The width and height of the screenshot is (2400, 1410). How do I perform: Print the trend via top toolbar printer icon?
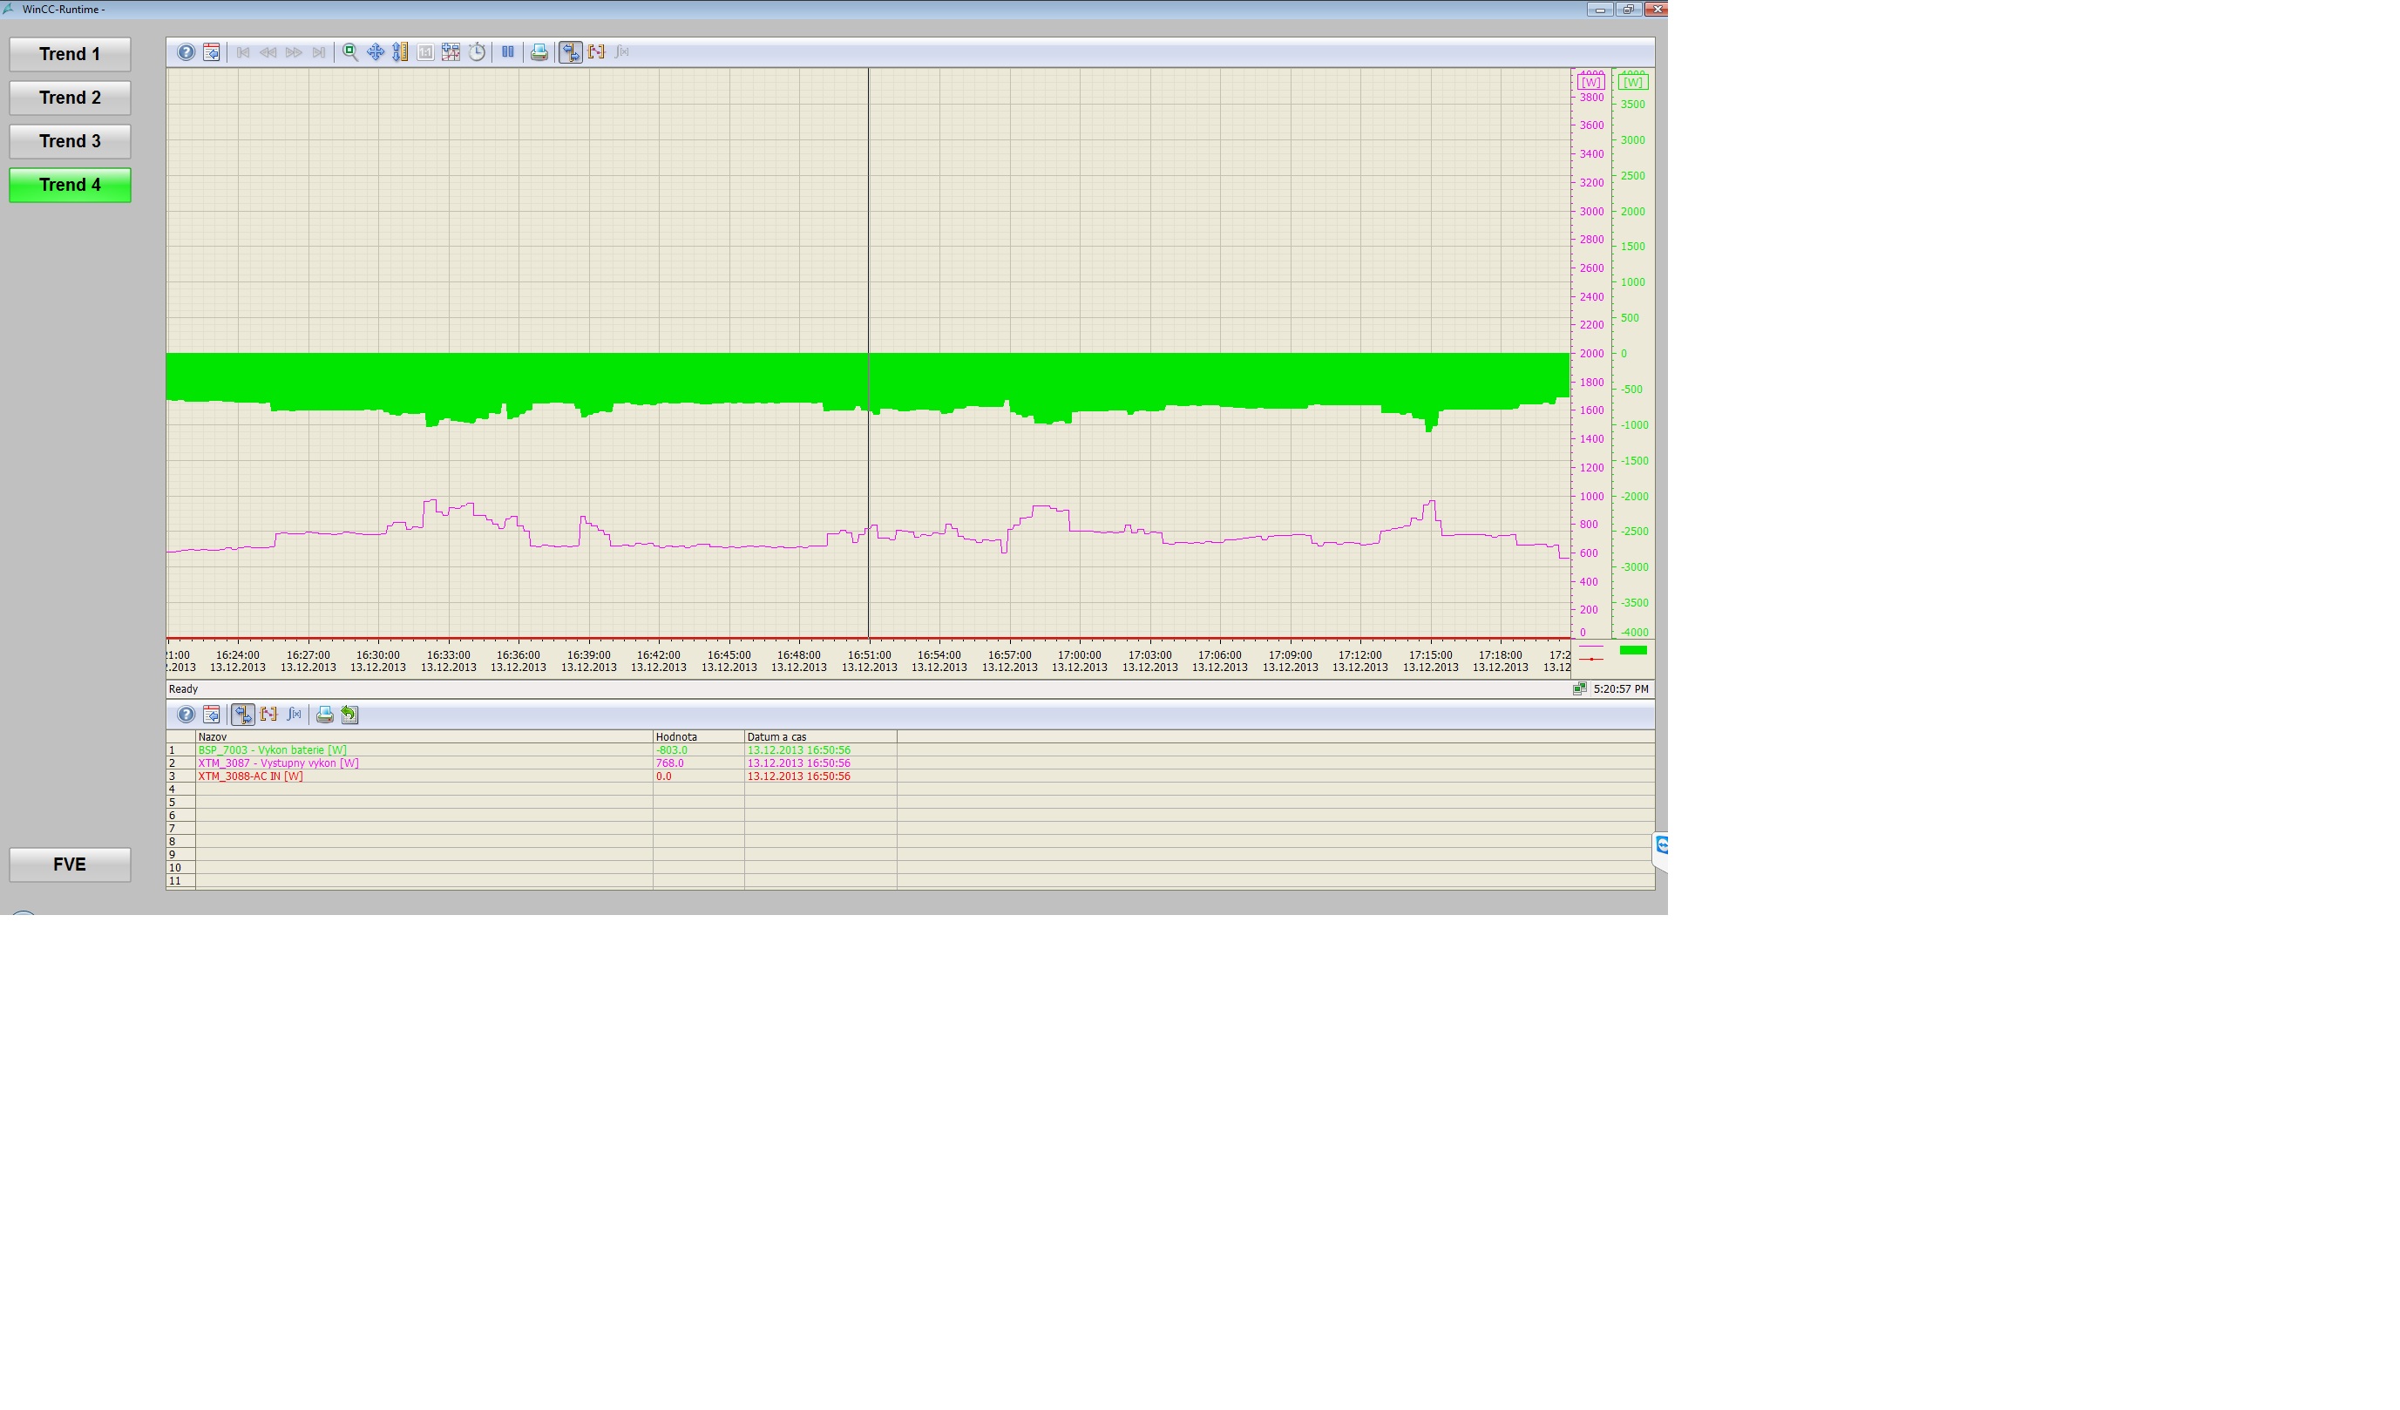click(x=539, y=52)
